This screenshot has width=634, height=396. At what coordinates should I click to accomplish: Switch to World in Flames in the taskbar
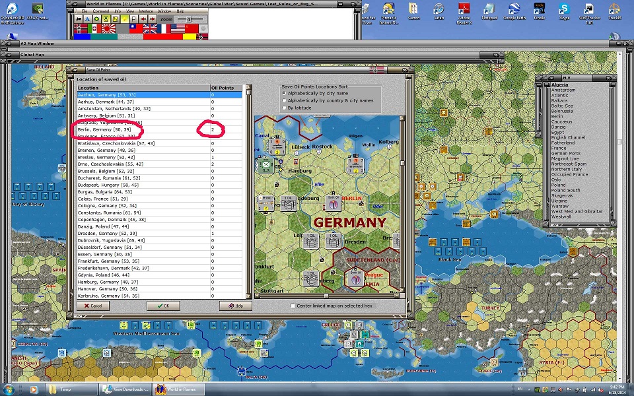178,389
